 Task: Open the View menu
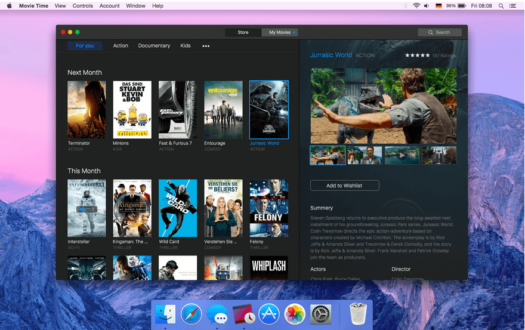[x=60, y=6]
